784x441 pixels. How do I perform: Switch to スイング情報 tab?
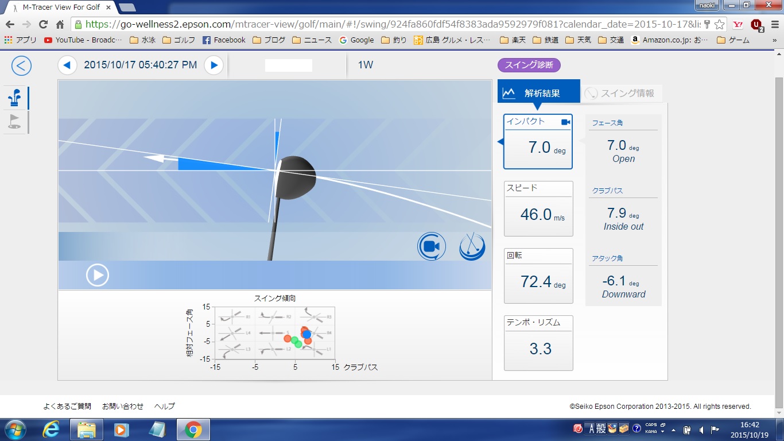(x=622, y=94)
